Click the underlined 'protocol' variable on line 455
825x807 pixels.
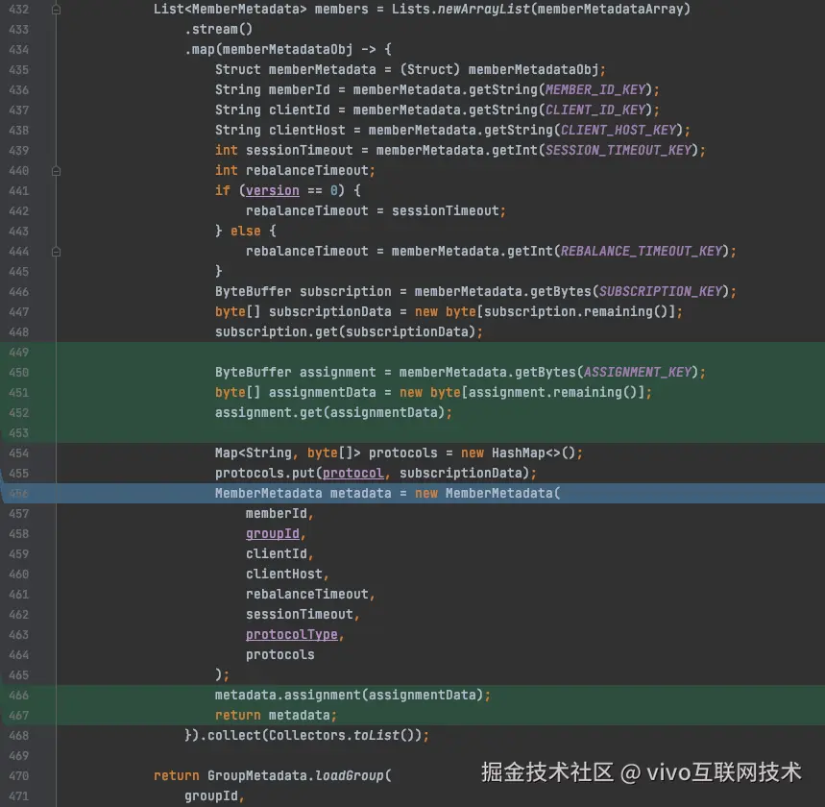353,474
